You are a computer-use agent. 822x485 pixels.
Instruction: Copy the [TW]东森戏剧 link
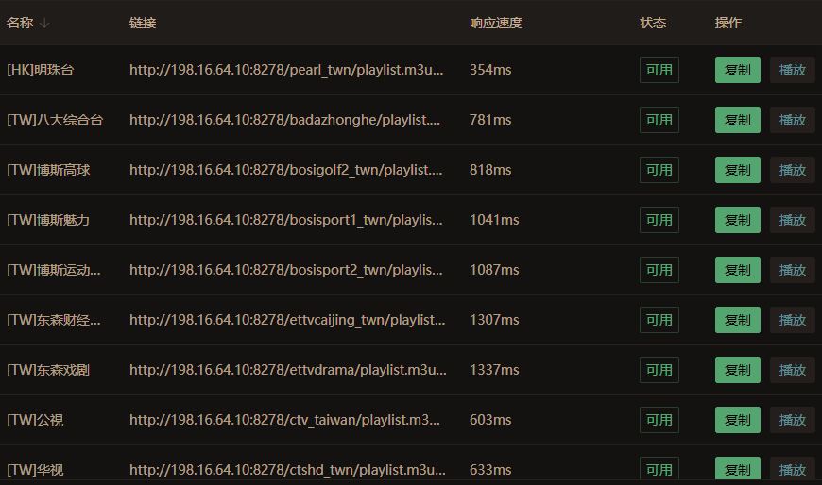click(738, 370)
